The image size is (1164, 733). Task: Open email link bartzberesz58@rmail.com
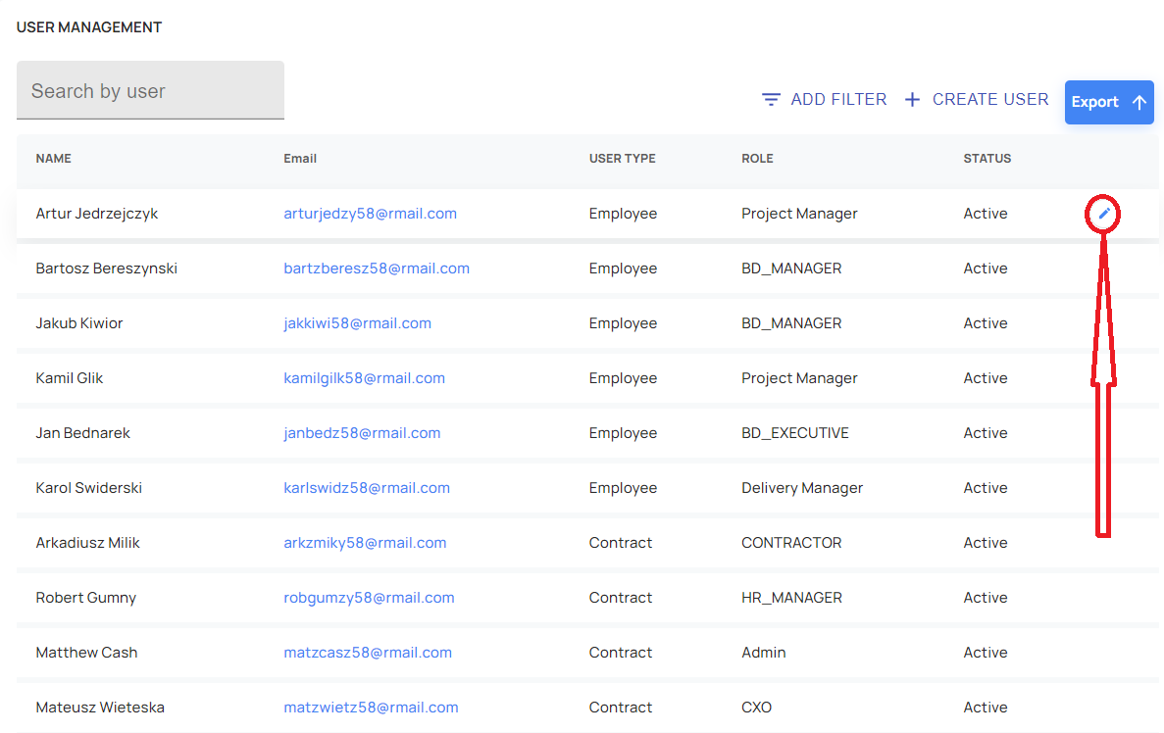tap(377, 269)
